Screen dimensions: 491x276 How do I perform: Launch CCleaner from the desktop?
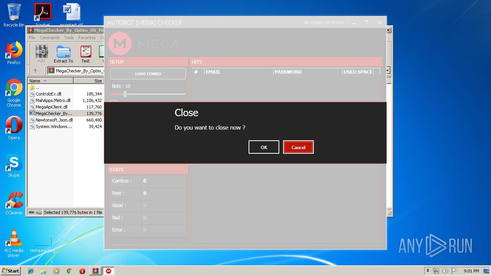[14, 203]
